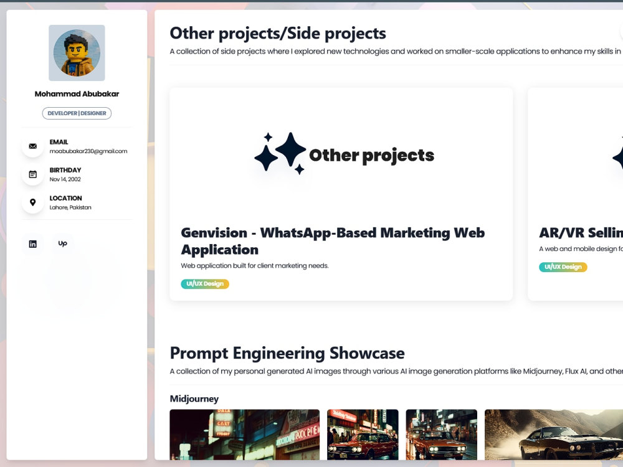The image size is (623, 467).
Task: Click the Lego avatar profile picture
Action: click(77, 53)
